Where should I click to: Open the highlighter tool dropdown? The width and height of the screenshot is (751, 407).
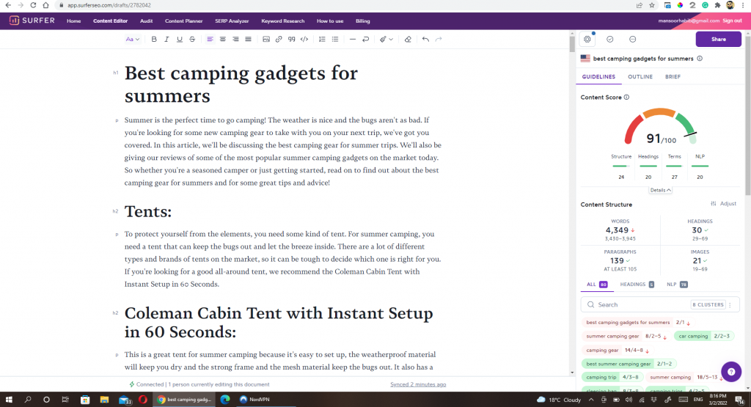click(x=386, y=40)
